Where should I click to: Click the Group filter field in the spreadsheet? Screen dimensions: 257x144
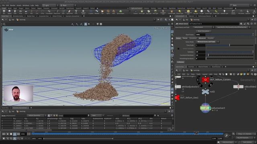pyautogui.click(x=75, y=116)
